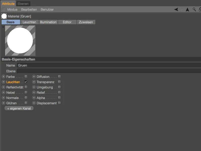
Task: Select the Leuchten tab
Action: pyautogui.click(x=29, y=22)
